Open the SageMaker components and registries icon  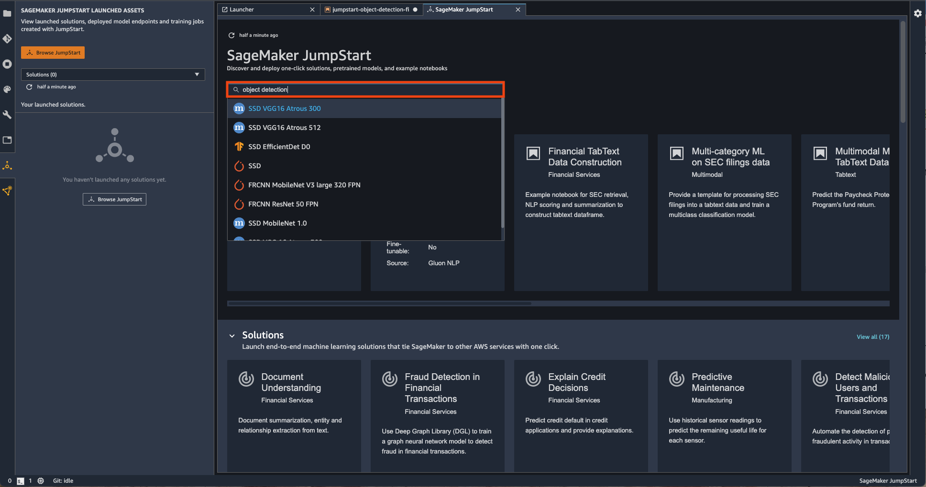click(x=7, y=191)
